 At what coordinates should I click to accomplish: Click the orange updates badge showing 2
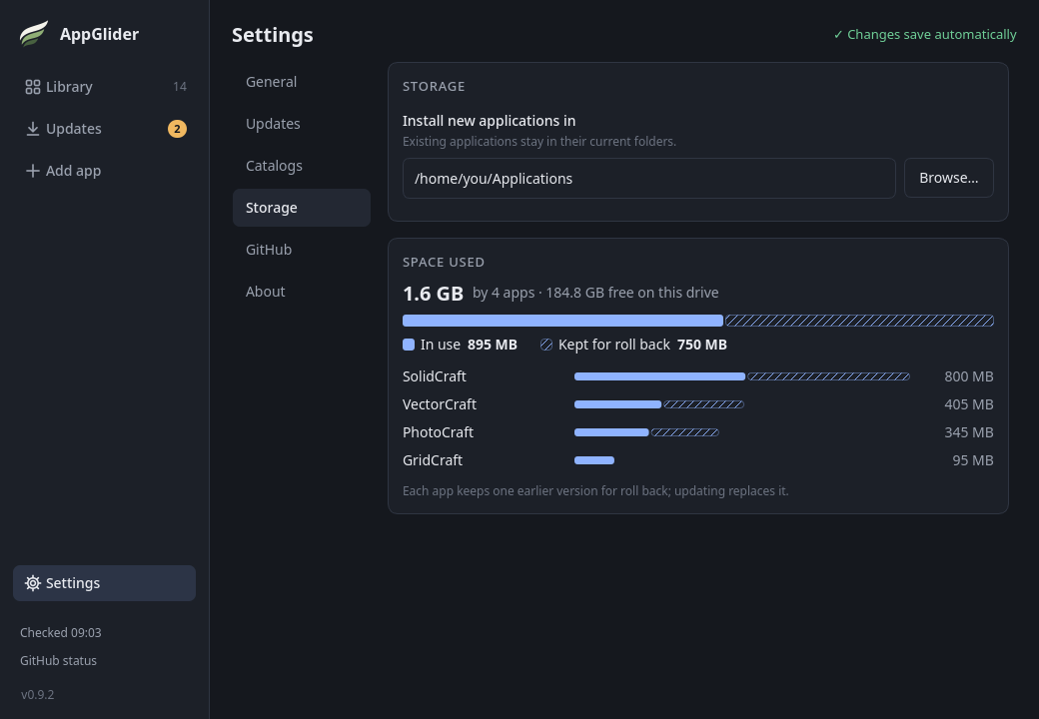177,129
